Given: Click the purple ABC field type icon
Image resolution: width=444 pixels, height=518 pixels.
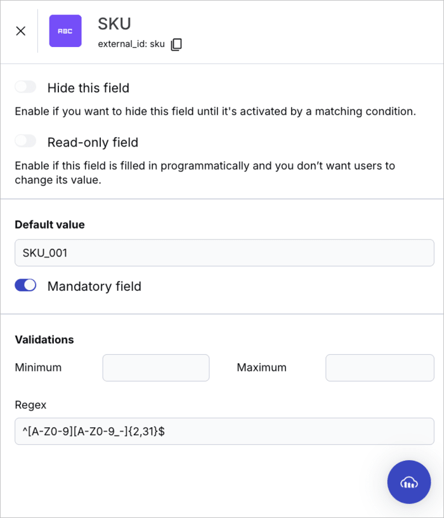Looking at the screenshot, I should coord(65,30).
